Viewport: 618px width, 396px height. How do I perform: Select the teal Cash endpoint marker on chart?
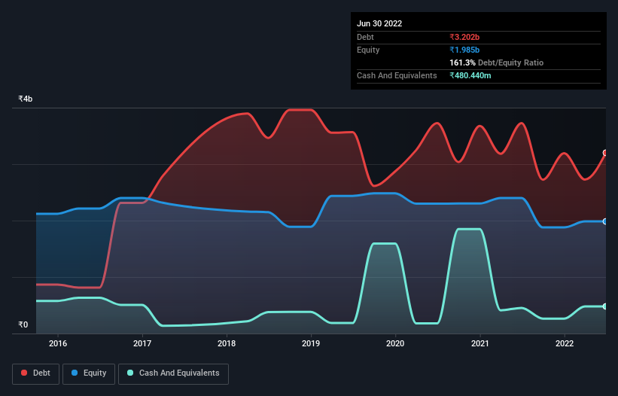tap(605, 306)
